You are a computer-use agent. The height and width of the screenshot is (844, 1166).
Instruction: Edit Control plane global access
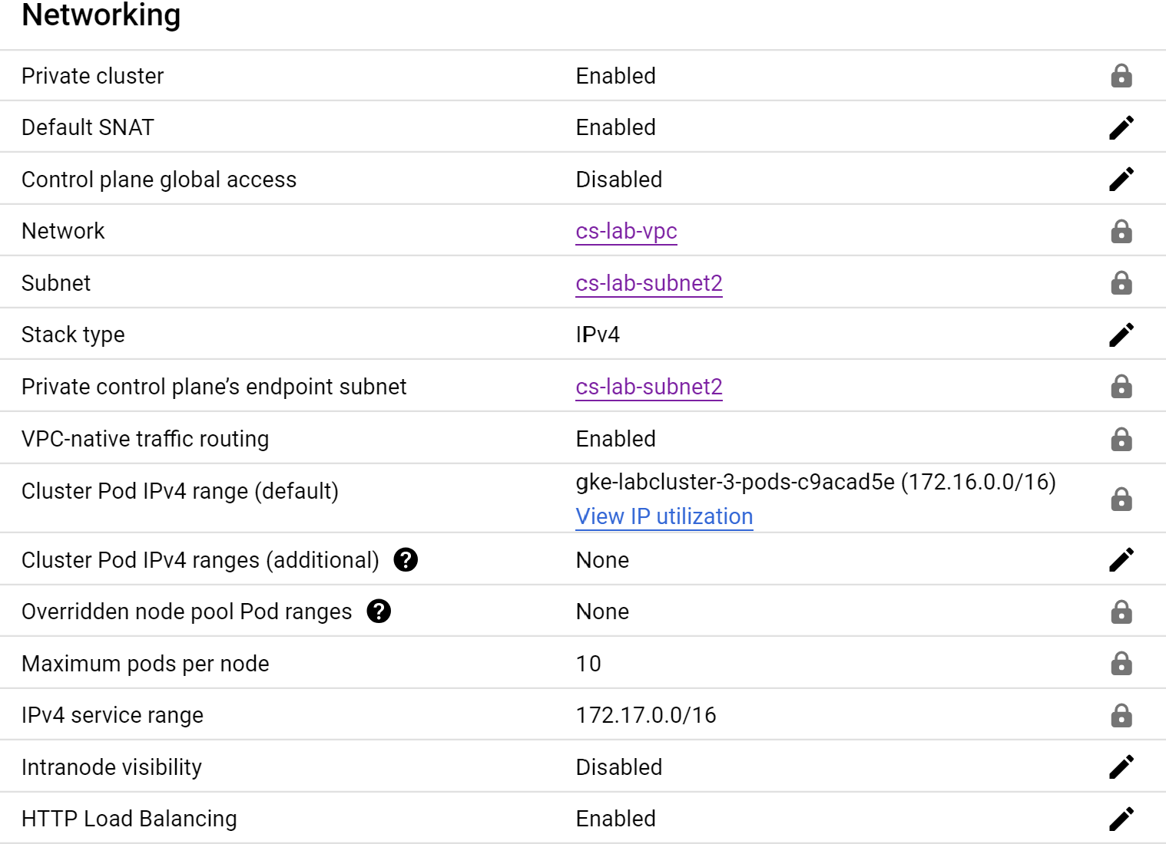(1121, 179)
